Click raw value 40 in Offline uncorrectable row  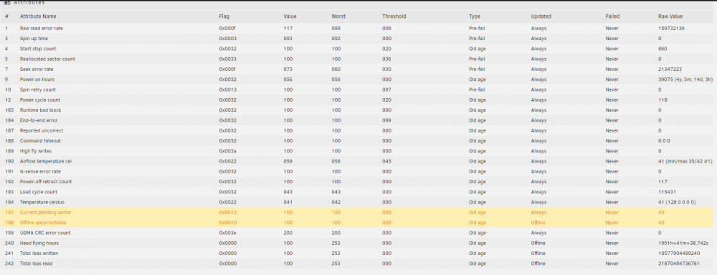(661, 223)
